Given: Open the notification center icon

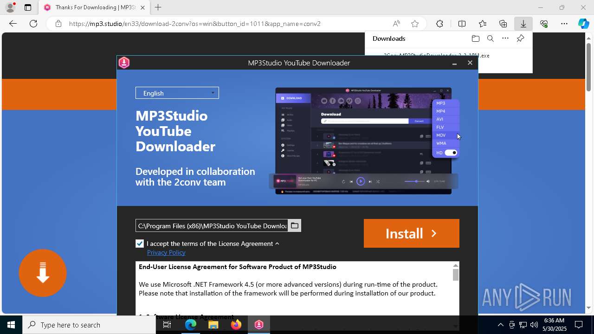Looking at the screenshot, I should coord(579,325).
